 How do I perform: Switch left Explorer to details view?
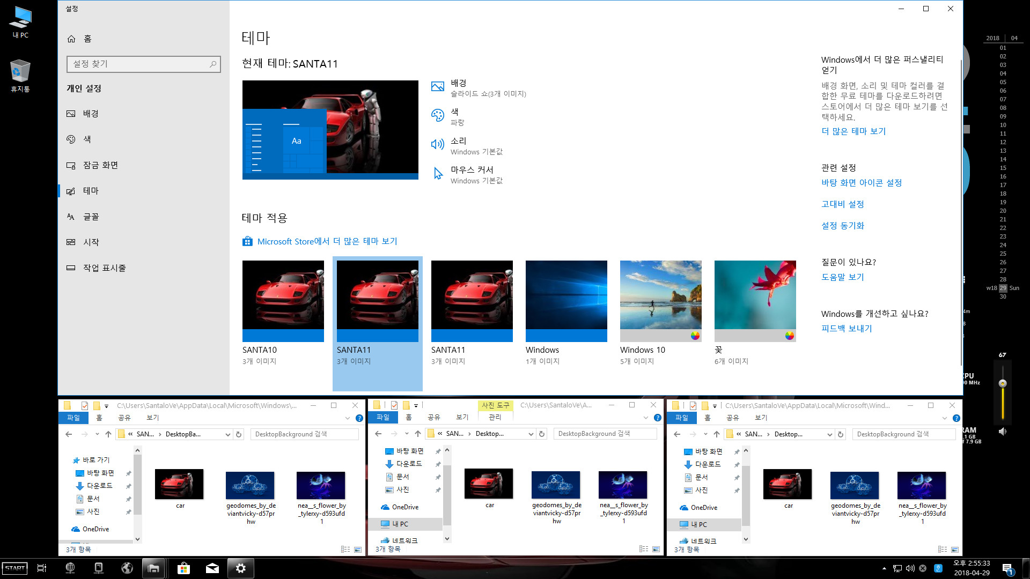[345, 550]
